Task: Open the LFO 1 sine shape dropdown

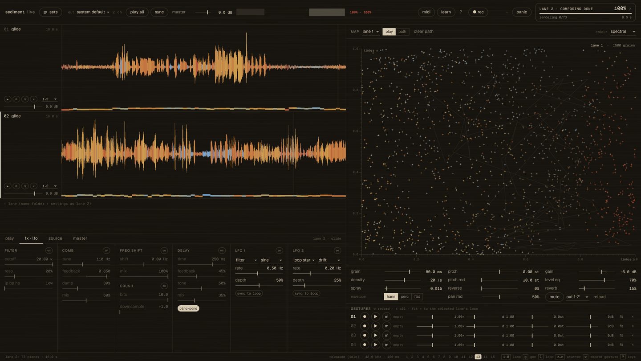Action: tap(272, 260)
